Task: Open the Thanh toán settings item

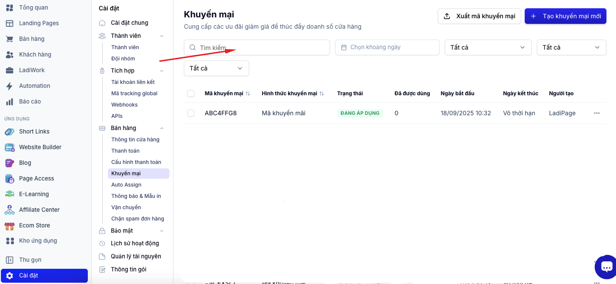Action: pos(125,151)
